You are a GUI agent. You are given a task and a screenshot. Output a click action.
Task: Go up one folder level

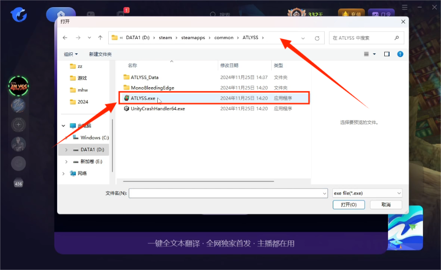pyautogui.click(x=100, y=38)
